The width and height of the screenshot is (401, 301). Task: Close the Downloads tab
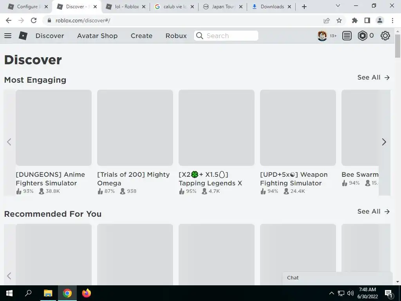(289, 7)
